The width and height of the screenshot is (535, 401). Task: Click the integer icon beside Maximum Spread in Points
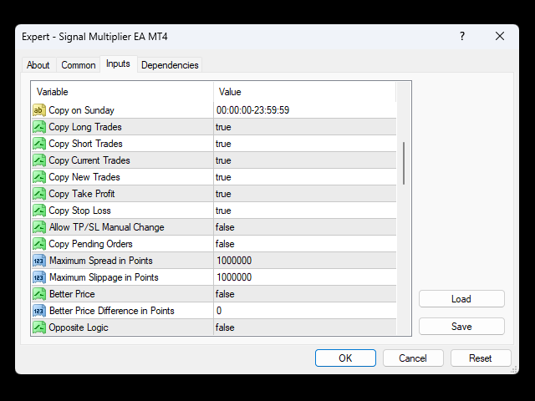39,261
